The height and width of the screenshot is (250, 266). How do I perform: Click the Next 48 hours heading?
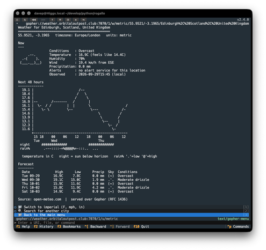tap(31, 82)
